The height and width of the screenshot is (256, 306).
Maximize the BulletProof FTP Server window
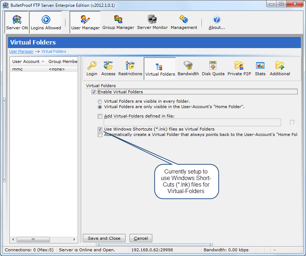(x=281, y=4)
